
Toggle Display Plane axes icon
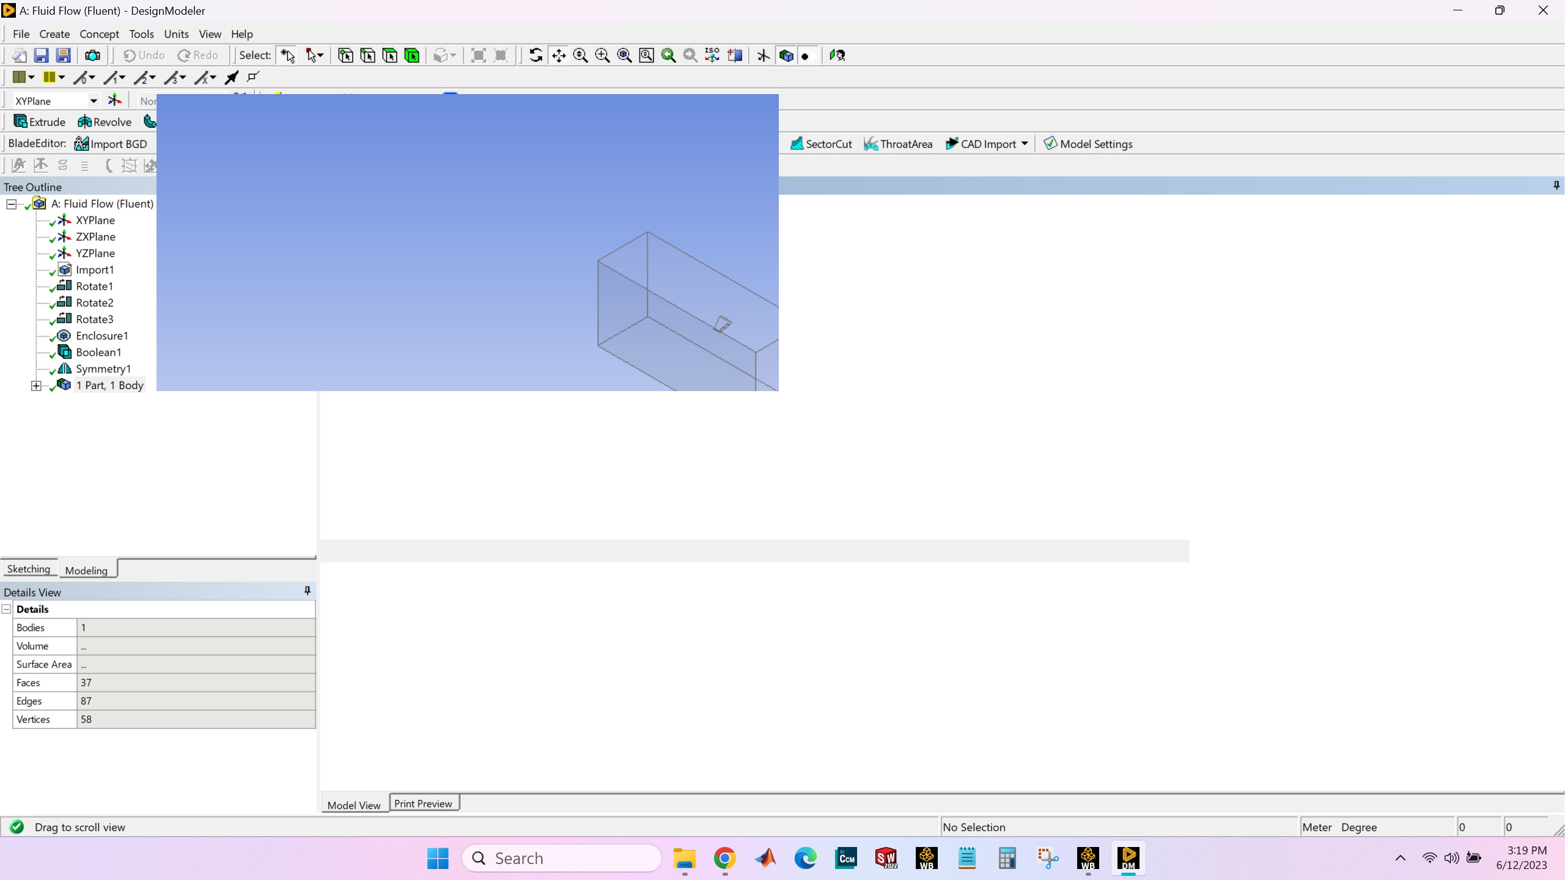763,56
